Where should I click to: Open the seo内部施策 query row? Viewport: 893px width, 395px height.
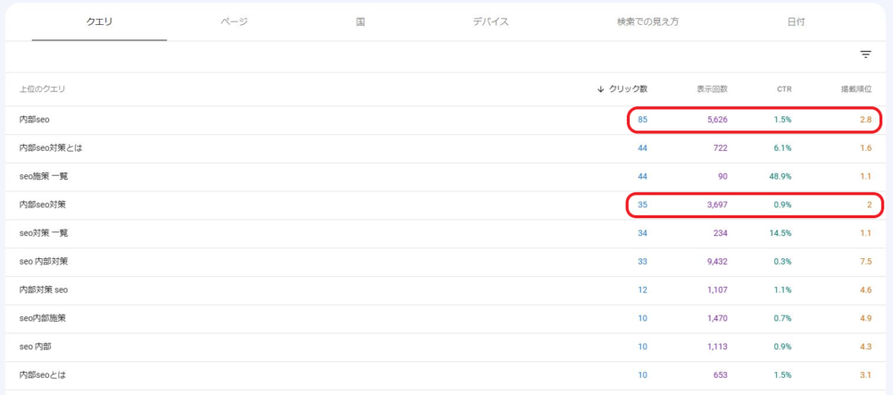point(42,319)
